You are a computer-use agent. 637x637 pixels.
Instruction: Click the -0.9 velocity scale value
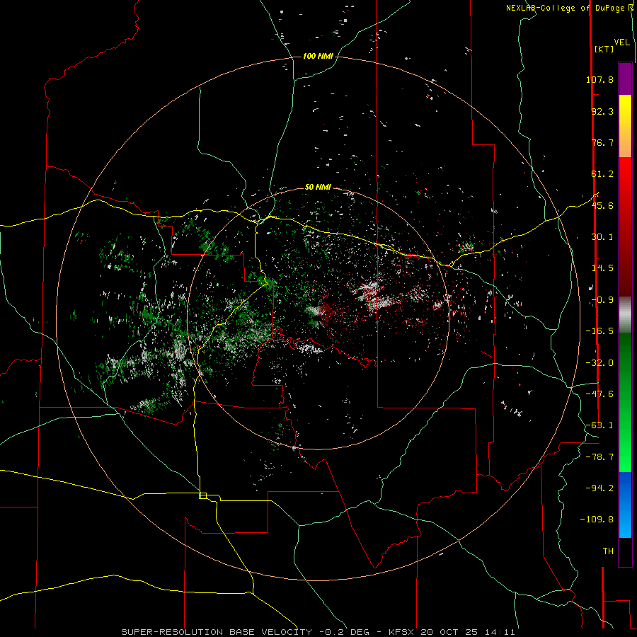602,300
